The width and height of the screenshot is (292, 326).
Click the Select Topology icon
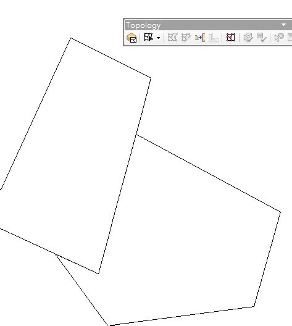131,38
